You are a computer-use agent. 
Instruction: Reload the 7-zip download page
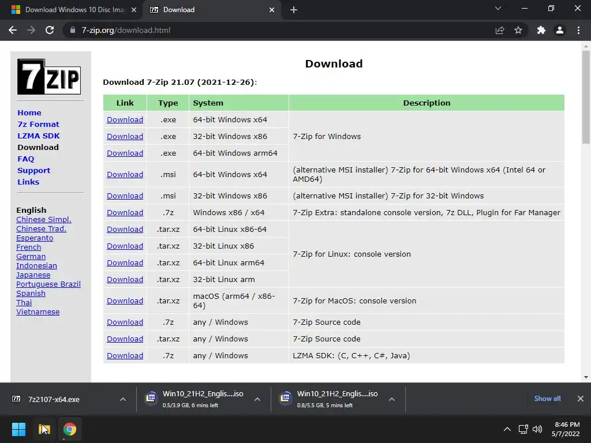[x=50, y=30]
